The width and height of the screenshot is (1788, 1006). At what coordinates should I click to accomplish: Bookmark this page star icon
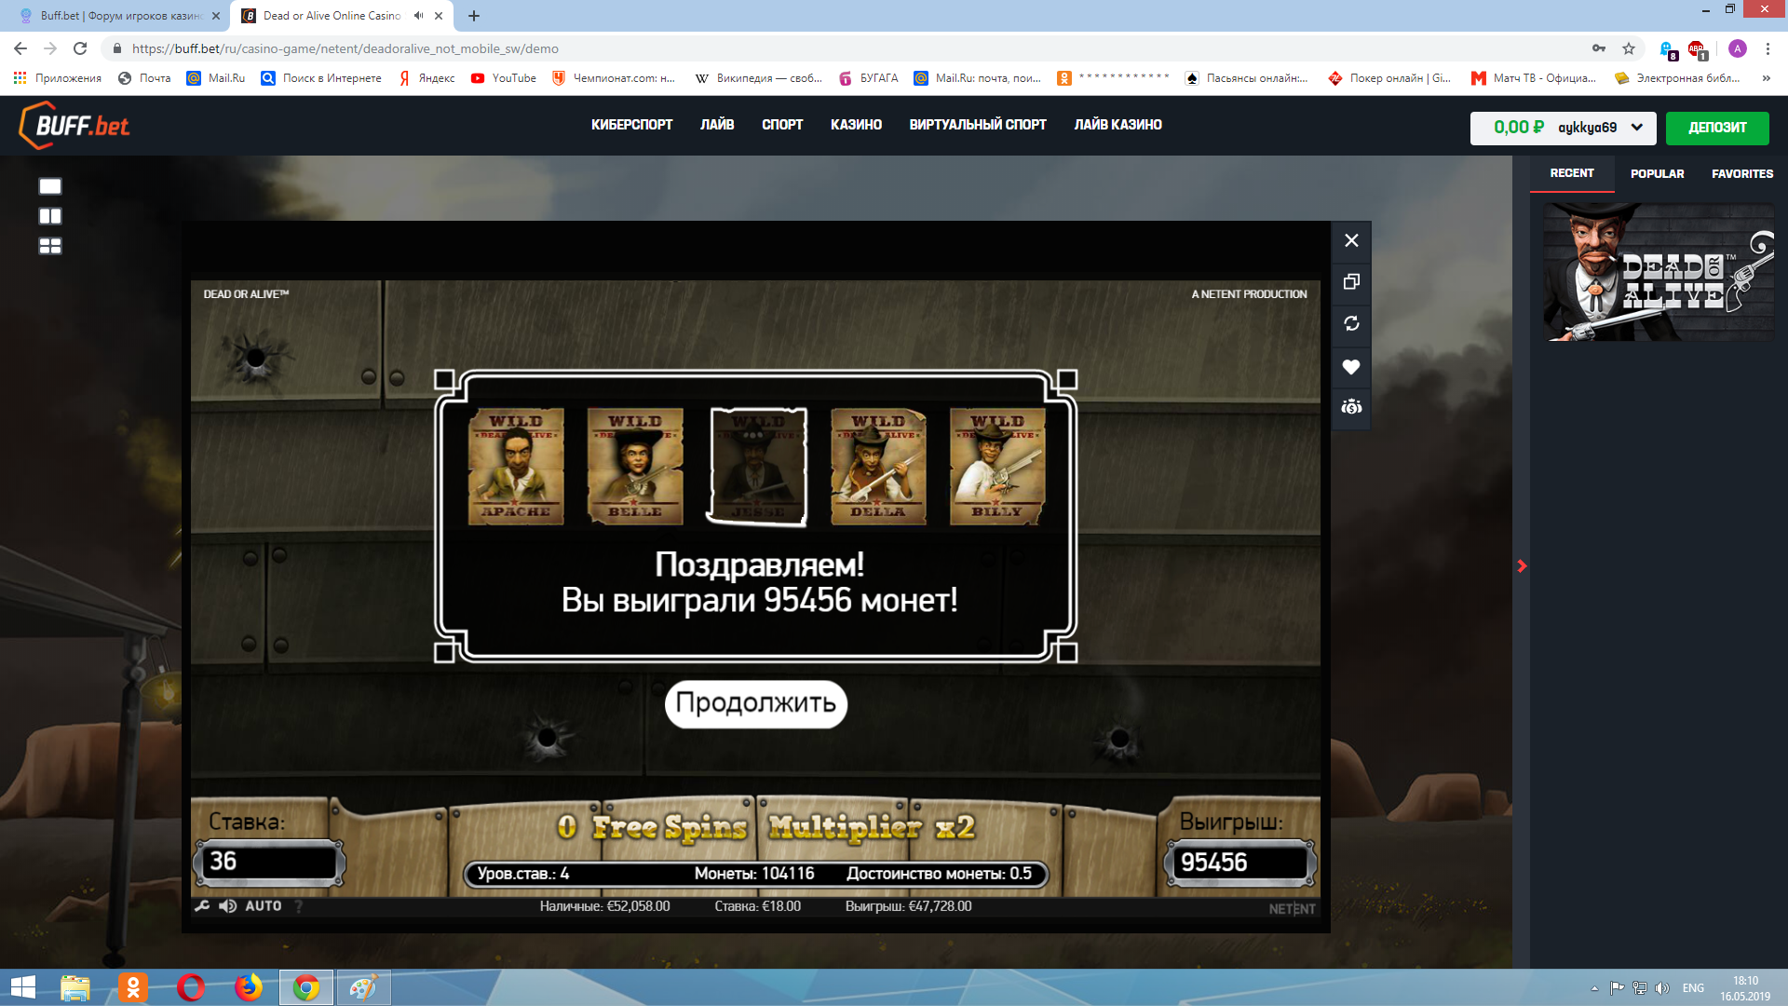[1629, 48]
